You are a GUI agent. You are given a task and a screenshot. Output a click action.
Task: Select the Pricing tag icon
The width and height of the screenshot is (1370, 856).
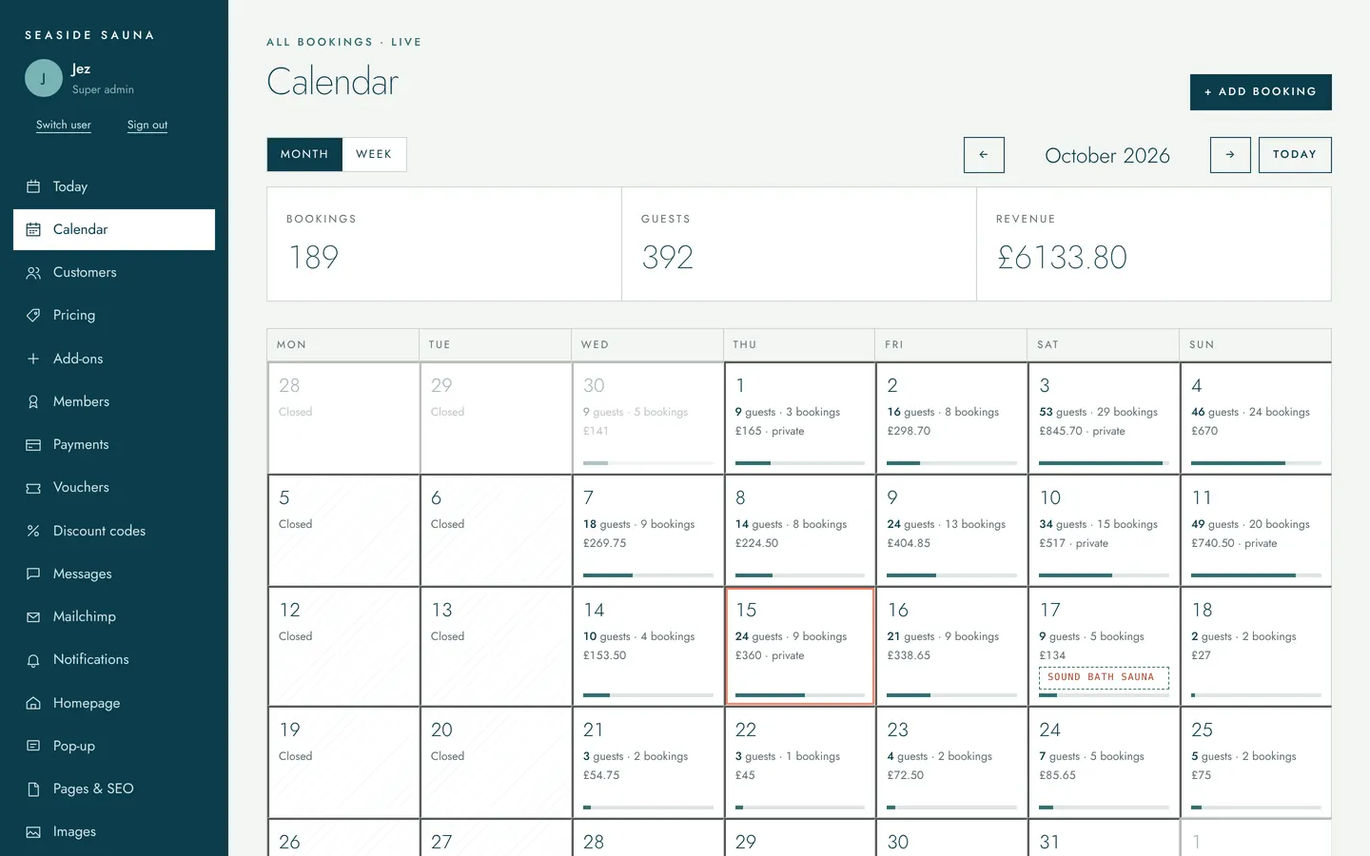point(33,315)
